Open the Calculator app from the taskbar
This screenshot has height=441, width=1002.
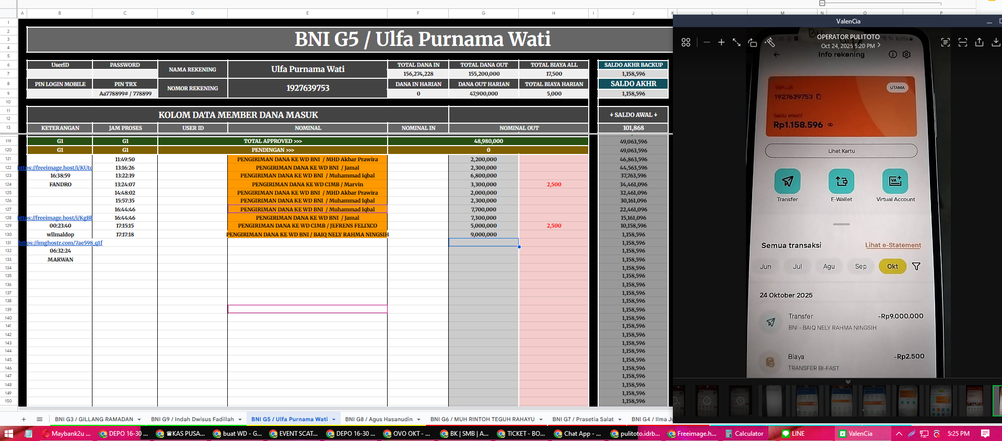point(745,434)
